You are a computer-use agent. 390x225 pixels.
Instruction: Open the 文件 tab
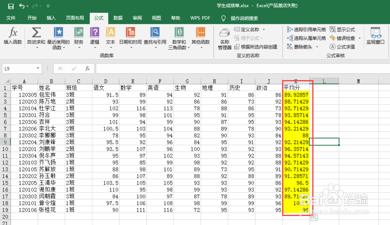click(x=11, y=18)
